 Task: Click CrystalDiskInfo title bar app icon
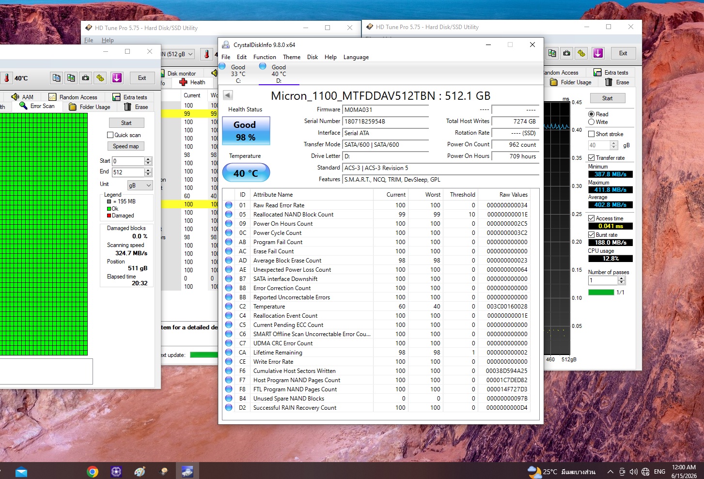tap(226, 45)
